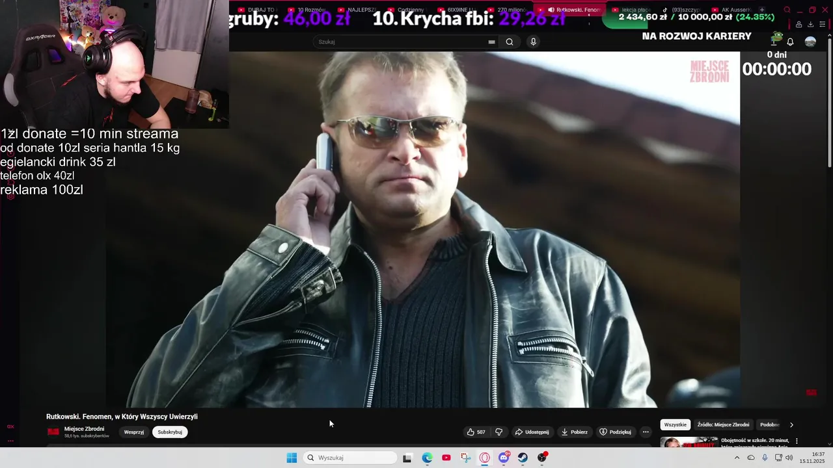Image resolution: width=833 pixels, height=468 pixels.
Task: Open YouTube notifications bell
Action: tap(790, 42)
